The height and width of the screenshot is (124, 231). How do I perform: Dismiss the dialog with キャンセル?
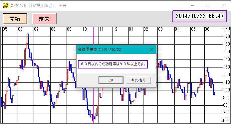138,80
